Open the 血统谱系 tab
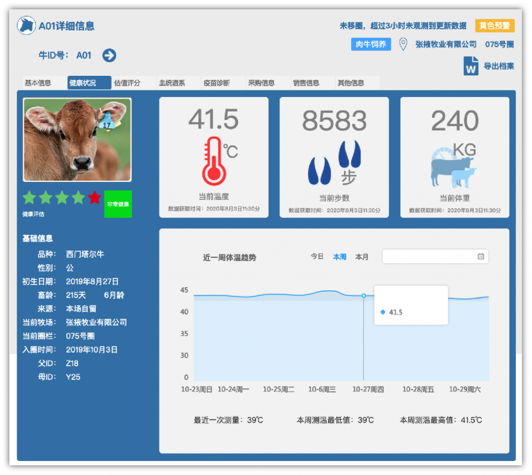This screenshot has height=475, width=532. click(179, 83)
